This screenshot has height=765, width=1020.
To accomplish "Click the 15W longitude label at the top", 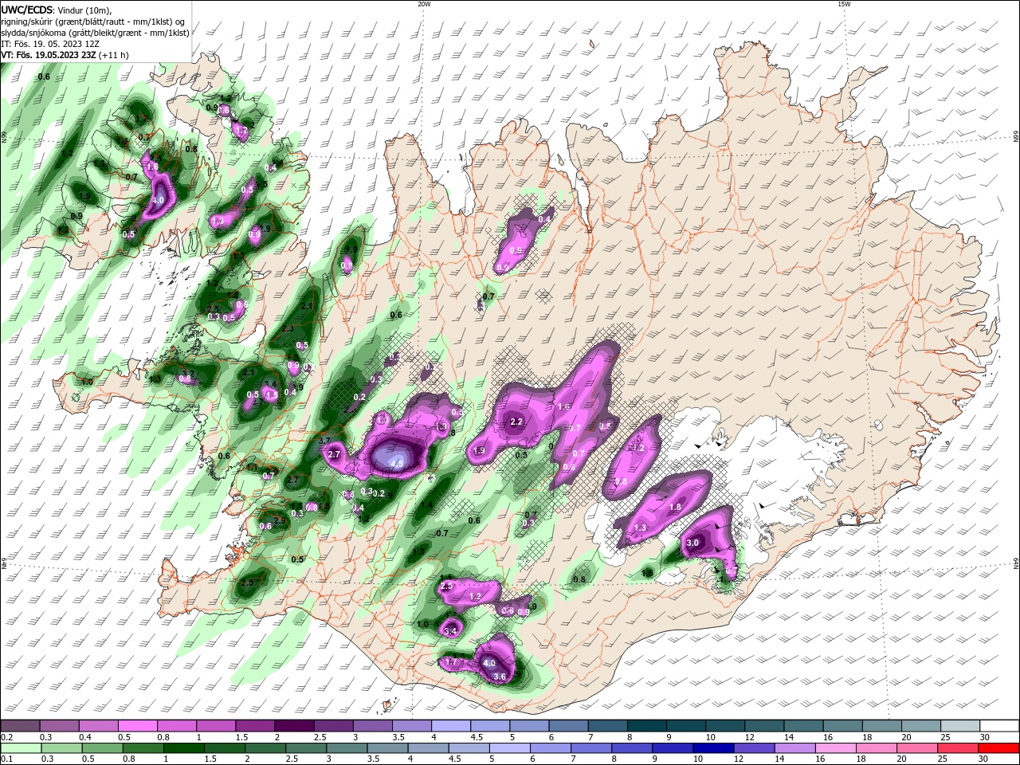I will 844,4.
